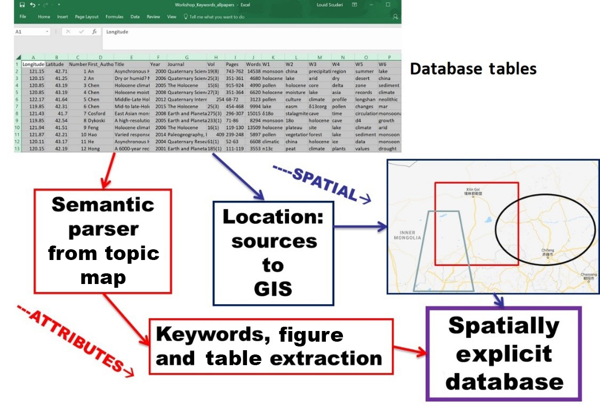Image resolution: width=600 pixels, height=410 pixels.
Task: Open the Ribbon Display Options icon
Action: tap(355, 5)
